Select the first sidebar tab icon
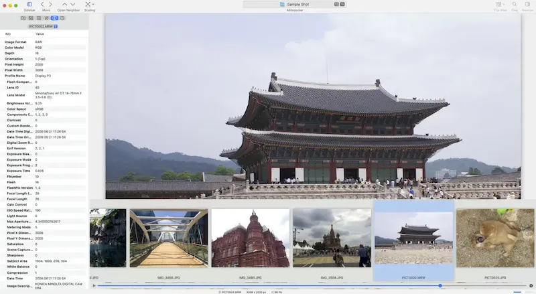This screenshot has width=536, height=294. [23, 18]
